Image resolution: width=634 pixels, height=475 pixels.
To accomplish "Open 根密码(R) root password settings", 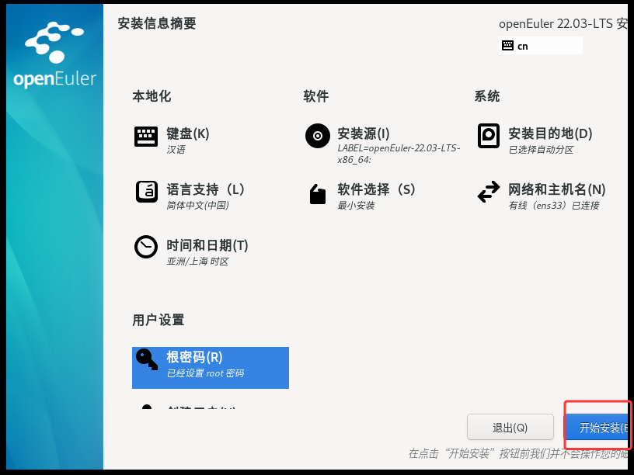I will click(194, 358).
